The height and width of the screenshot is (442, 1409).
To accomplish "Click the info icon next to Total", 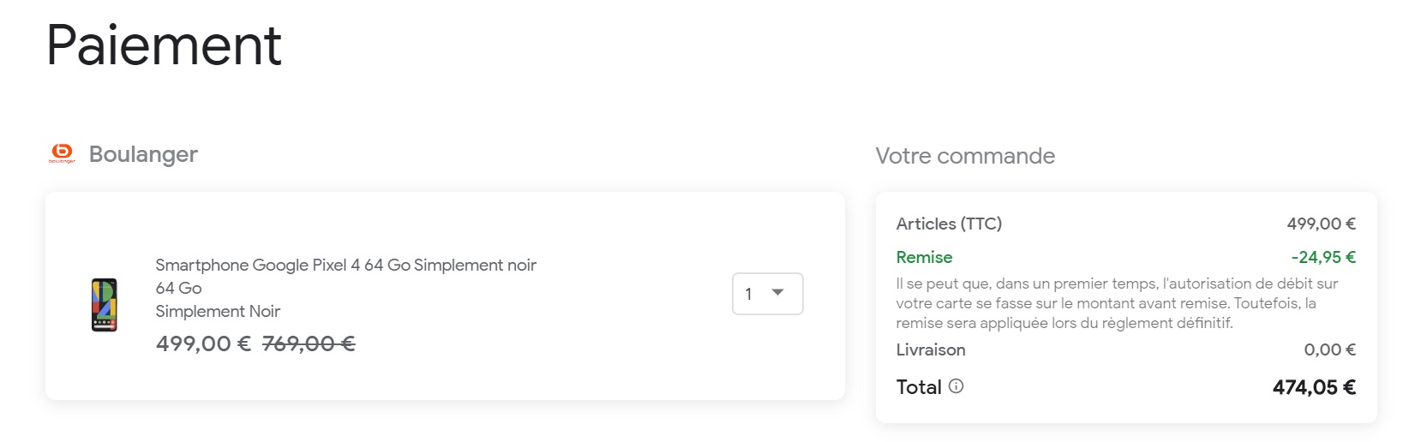I will pos(956,386).
